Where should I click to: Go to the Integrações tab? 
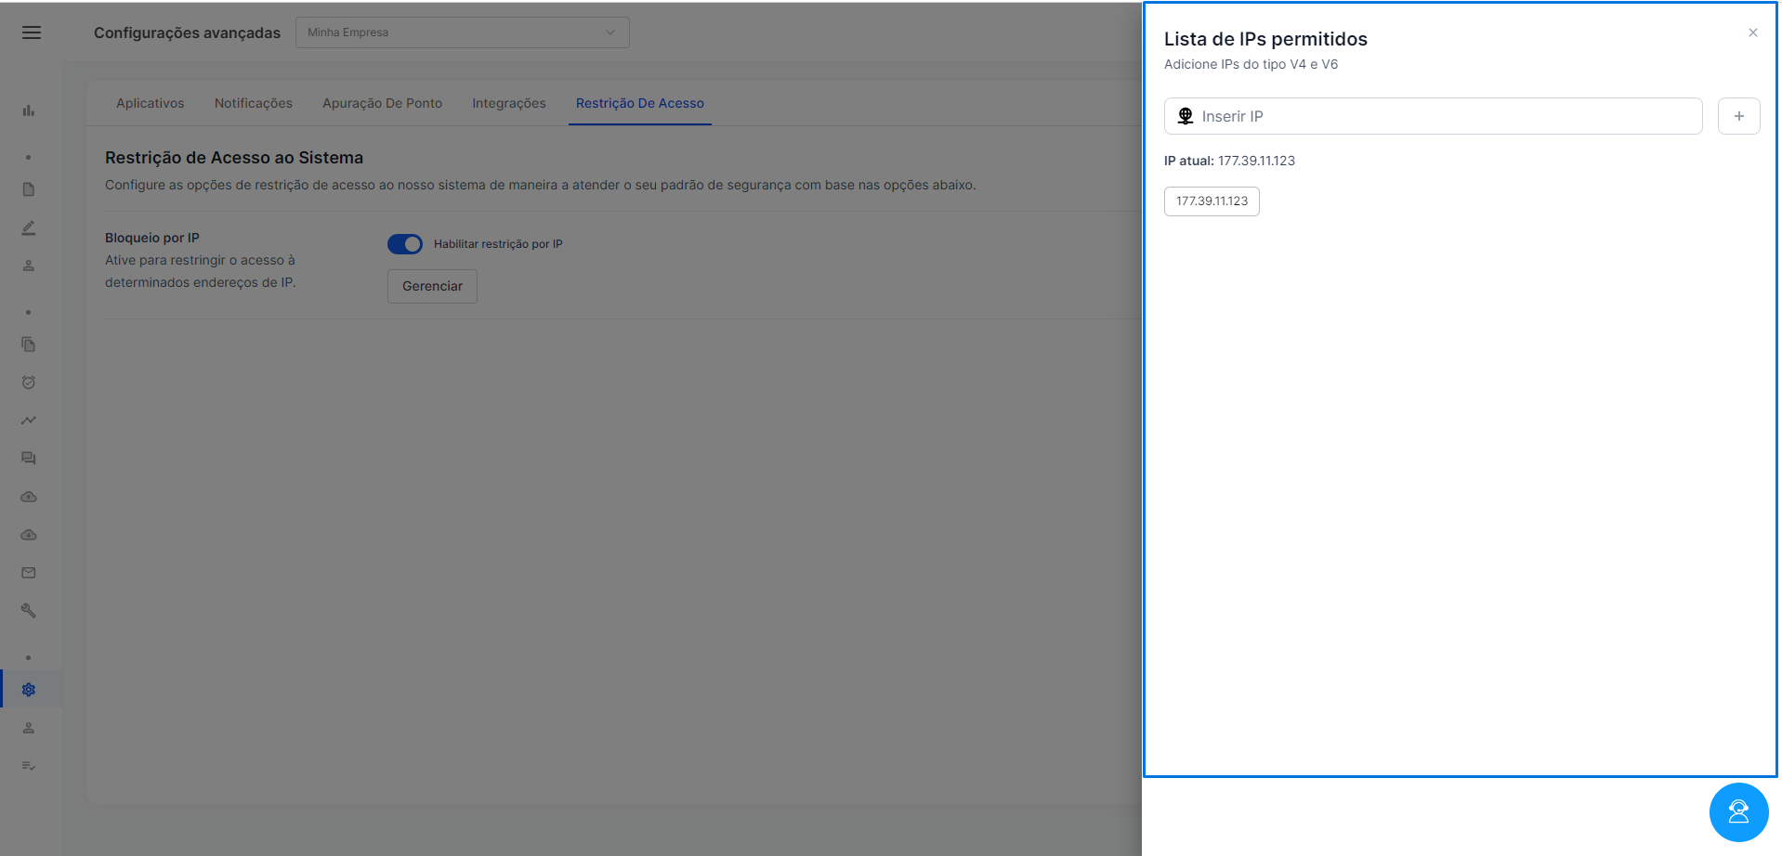(x=509, y=103)
